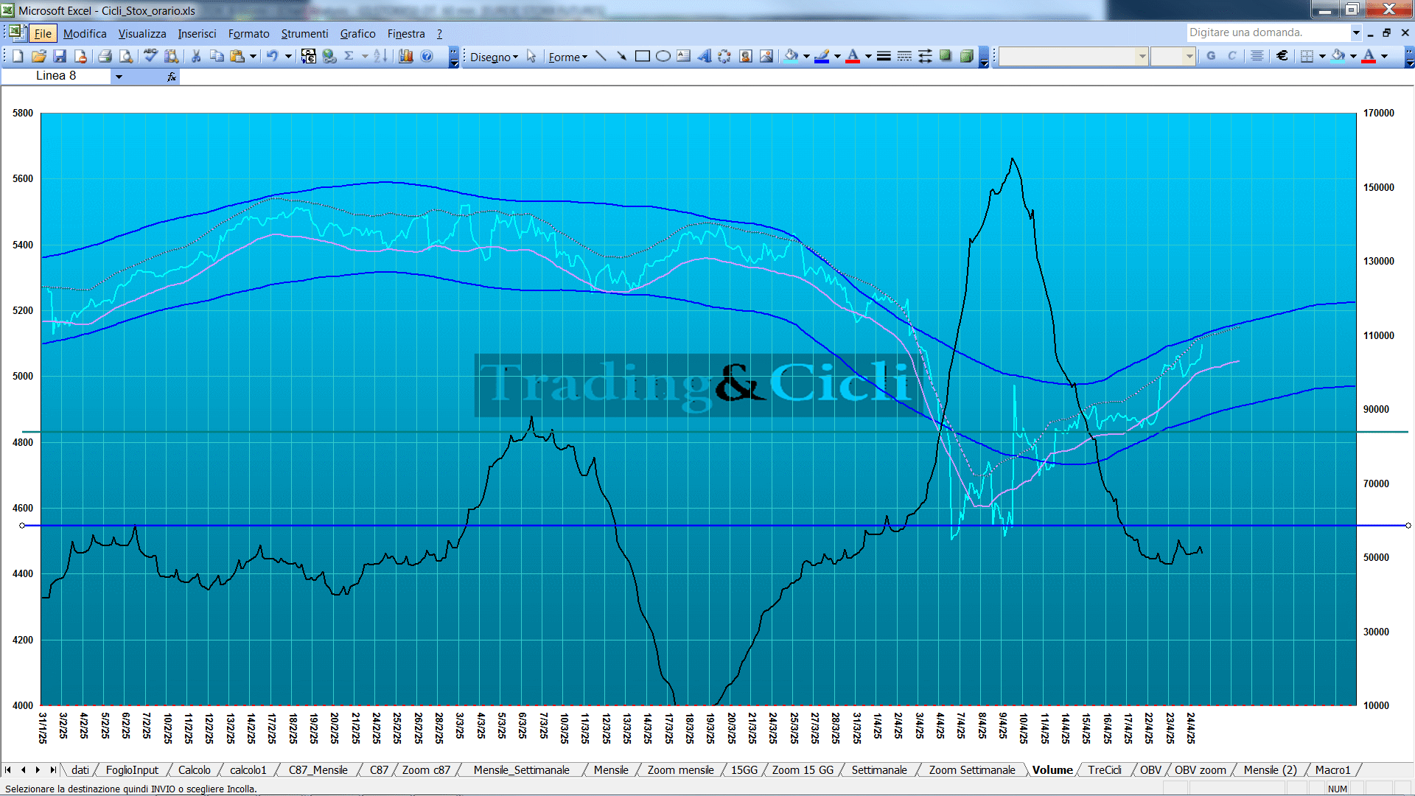Click the Insert Clip Art icon
The image size is (1415, 796).
[745, 56]
